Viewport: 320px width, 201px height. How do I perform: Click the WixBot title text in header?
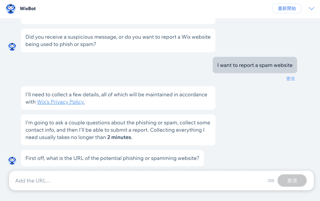click(x=28, y=9)
